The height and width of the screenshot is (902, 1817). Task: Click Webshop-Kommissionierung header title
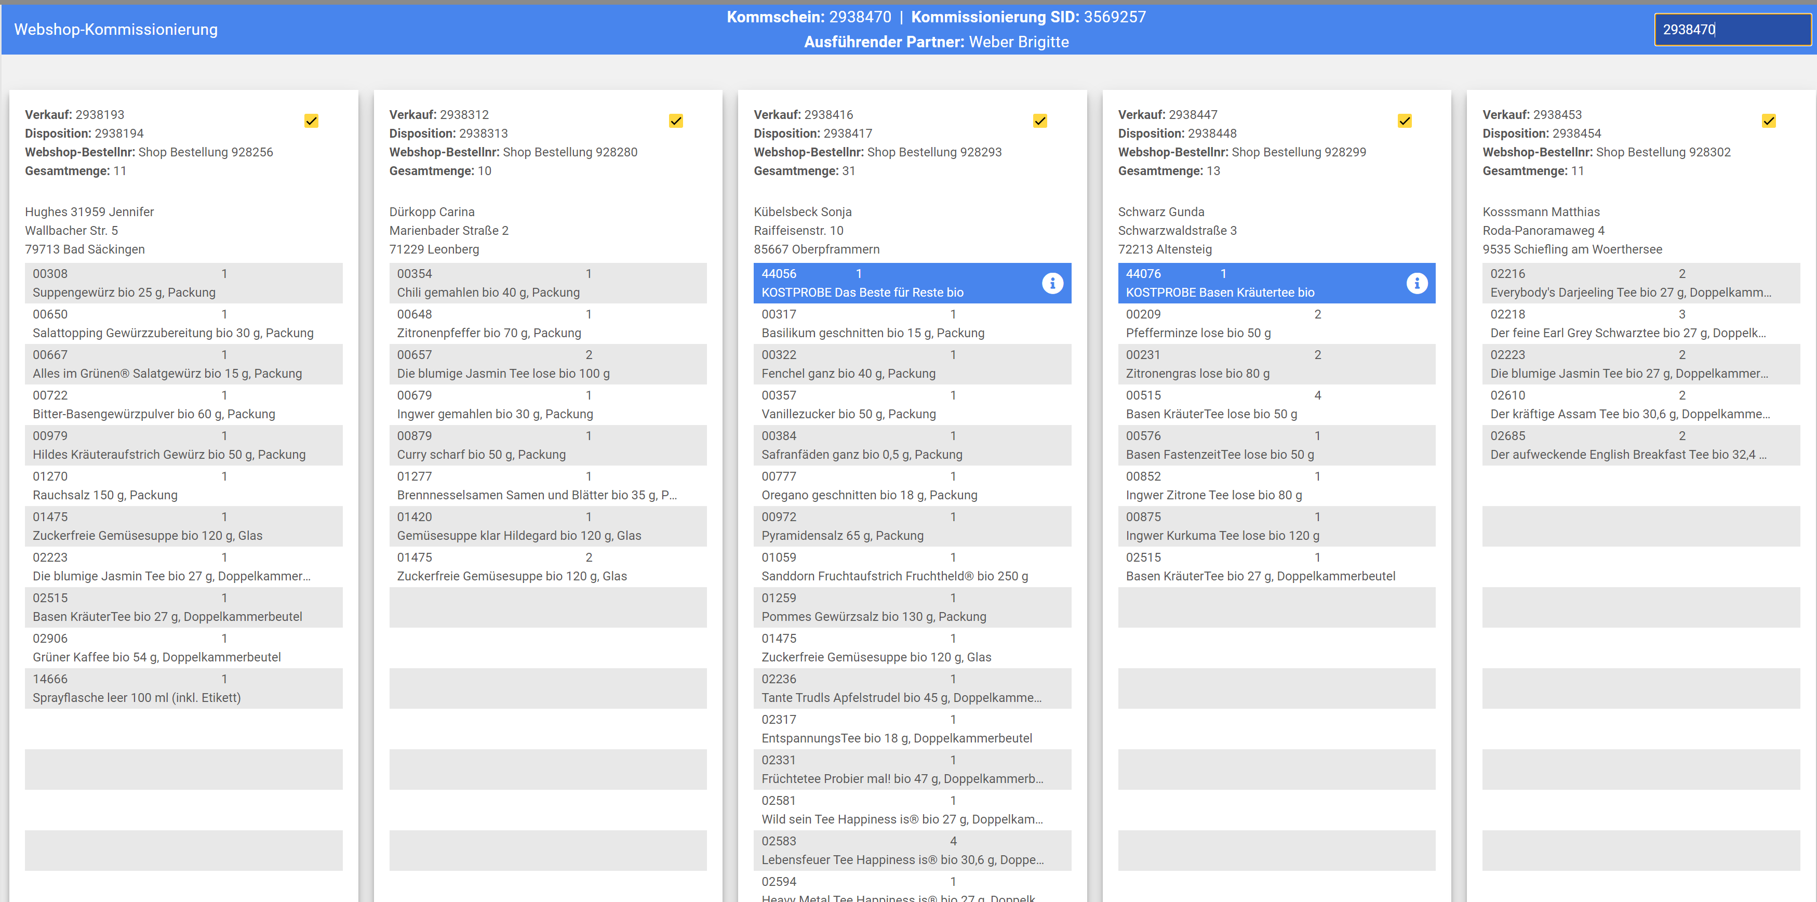click(116, 30)
